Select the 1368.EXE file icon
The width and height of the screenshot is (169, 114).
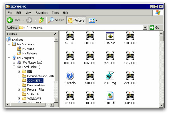coord(90,56)
